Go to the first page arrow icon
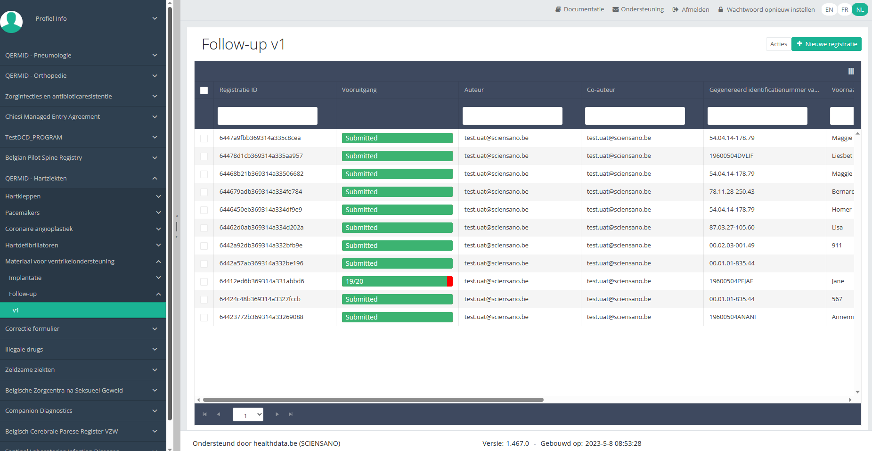The width and height of the screenshot is (872, 451). click(204, 414)
